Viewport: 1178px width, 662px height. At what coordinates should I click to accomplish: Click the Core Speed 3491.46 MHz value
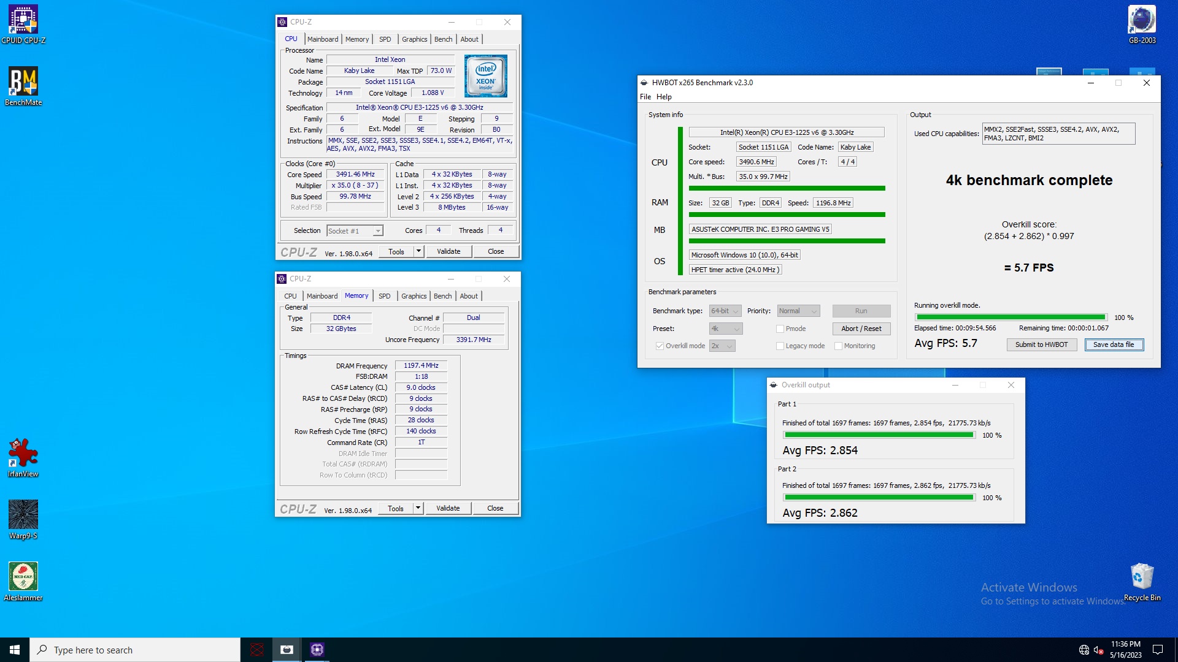coord(355,175)
